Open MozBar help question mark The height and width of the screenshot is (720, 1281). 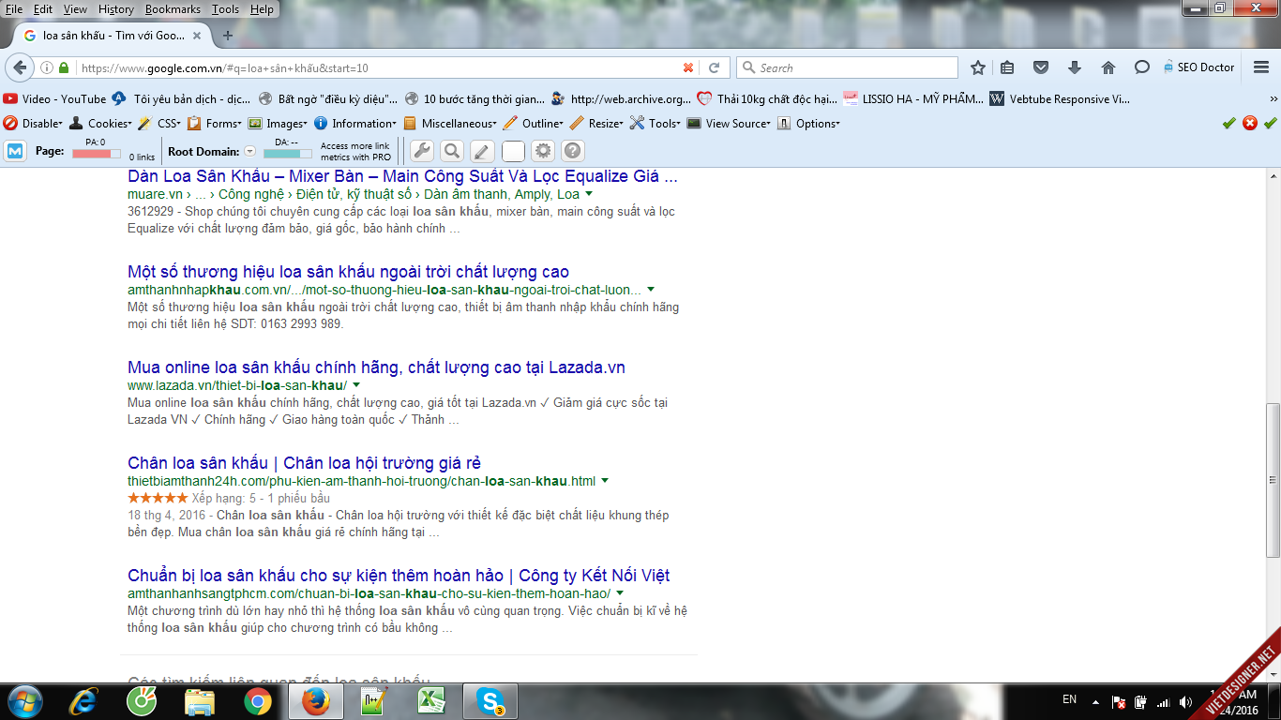click(x=572, y=151)
